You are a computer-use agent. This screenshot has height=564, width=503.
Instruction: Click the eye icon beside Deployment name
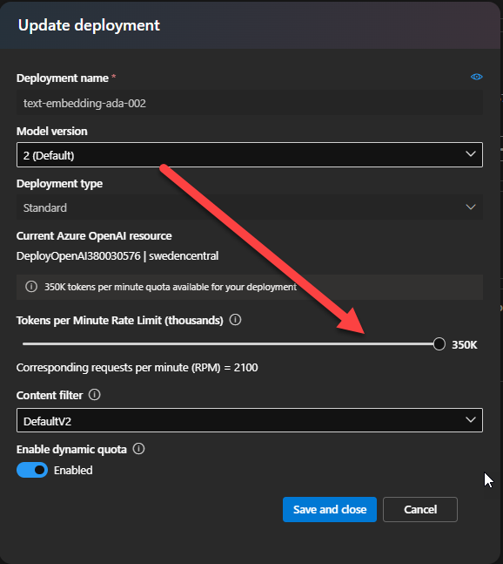tap(476, 77)
